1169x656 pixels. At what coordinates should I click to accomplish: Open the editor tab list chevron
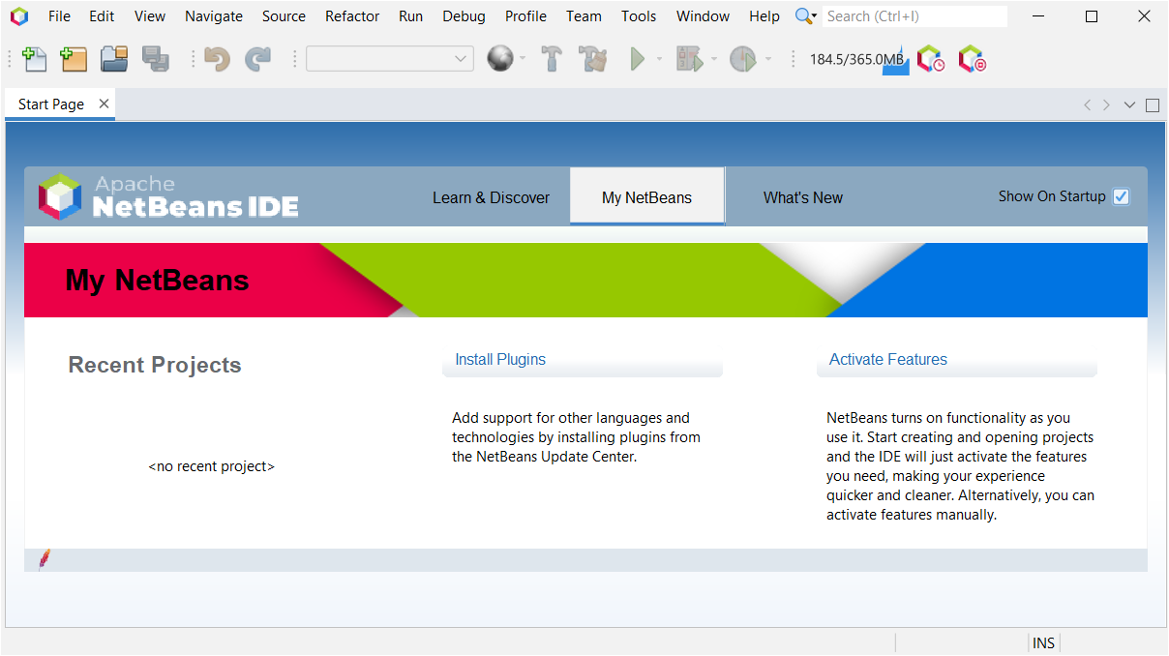pos(1129,104)
